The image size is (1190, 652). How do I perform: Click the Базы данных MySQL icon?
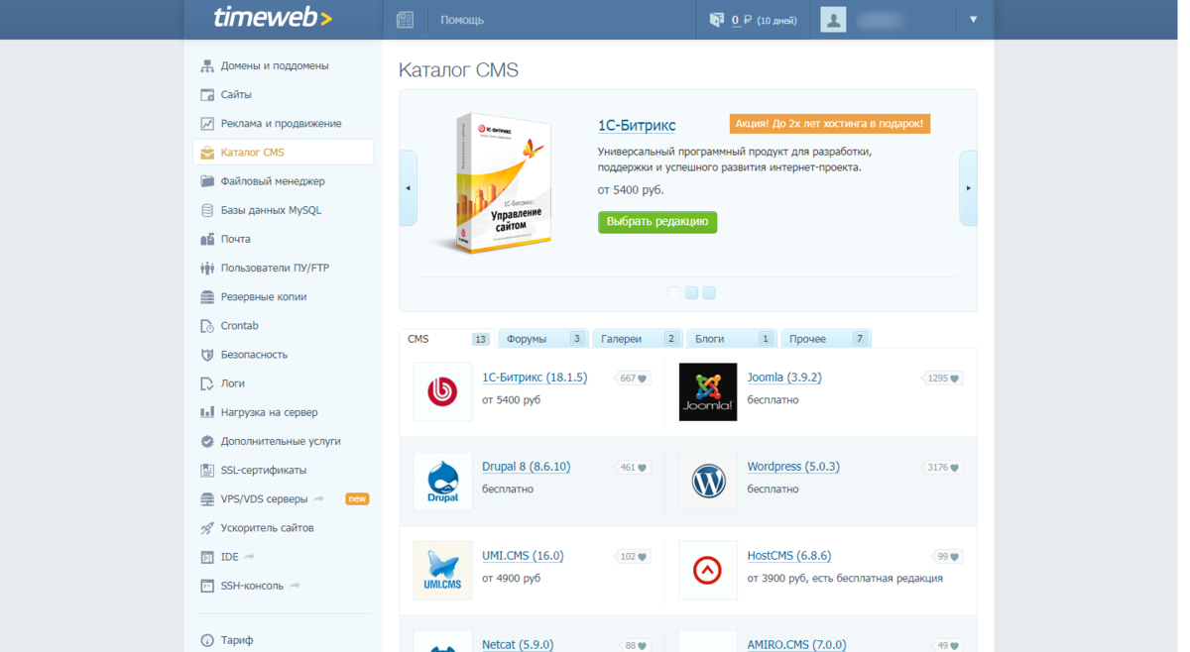pos(207,210)
